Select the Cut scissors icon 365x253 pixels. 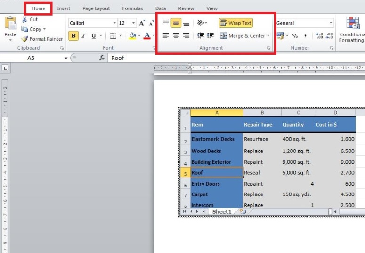pos(25,20)
